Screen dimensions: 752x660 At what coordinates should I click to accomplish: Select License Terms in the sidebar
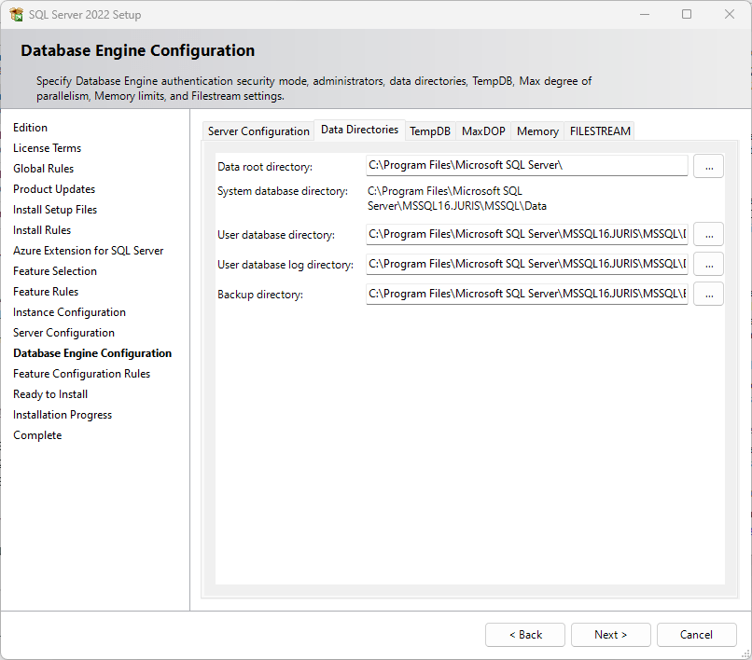tap(47, 147)
